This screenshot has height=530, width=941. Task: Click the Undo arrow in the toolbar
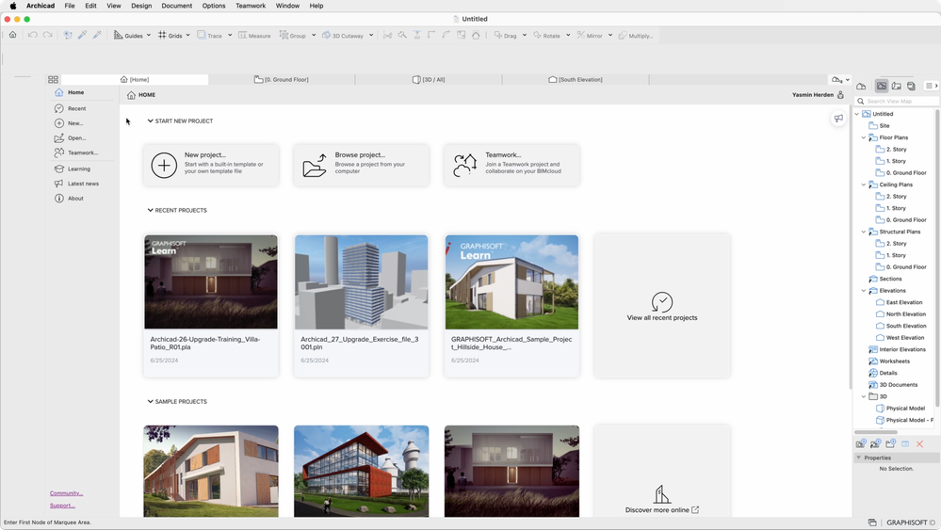(x=32, y=35)
